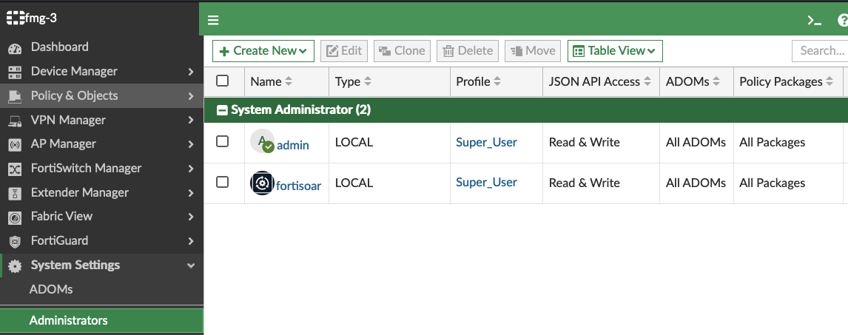Open Super_User profile link for fortisoar
Viewport: 848px width, 335px height.
[486, 183]
